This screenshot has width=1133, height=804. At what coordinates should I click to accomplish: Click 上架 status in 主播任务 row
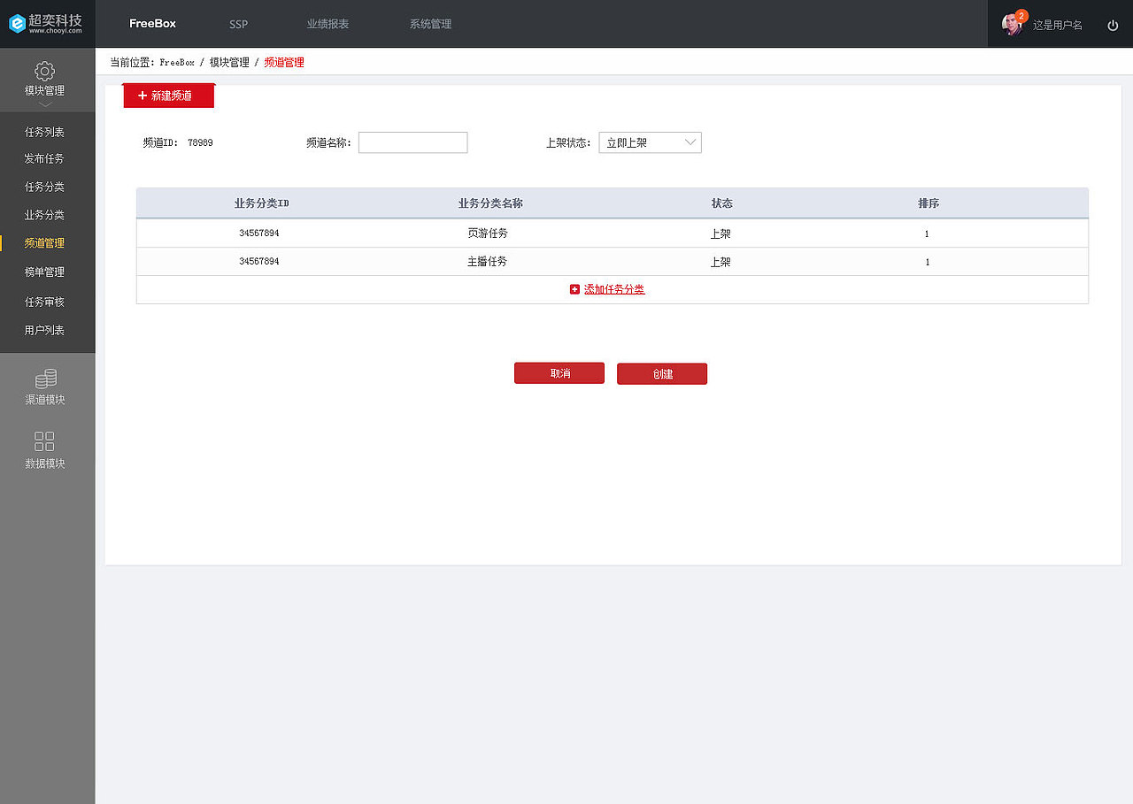point(721,263)
